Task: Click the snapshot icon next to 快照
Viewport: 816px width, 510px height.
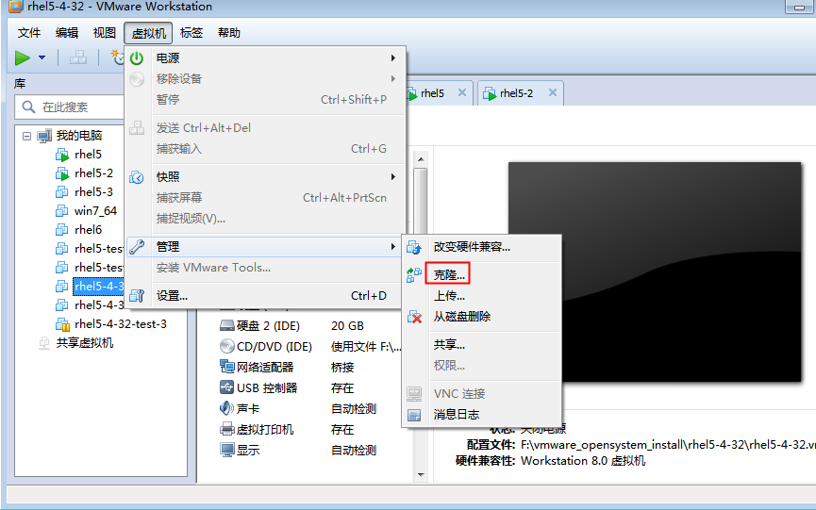Action: (137, 177)
